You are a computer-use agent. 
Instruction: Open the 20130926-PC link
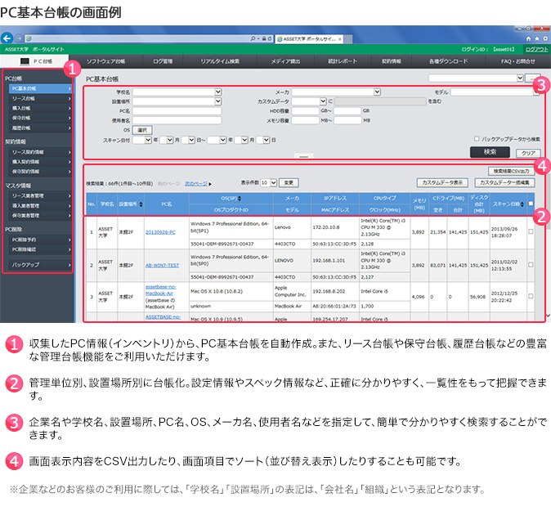[x=160, y=232]
